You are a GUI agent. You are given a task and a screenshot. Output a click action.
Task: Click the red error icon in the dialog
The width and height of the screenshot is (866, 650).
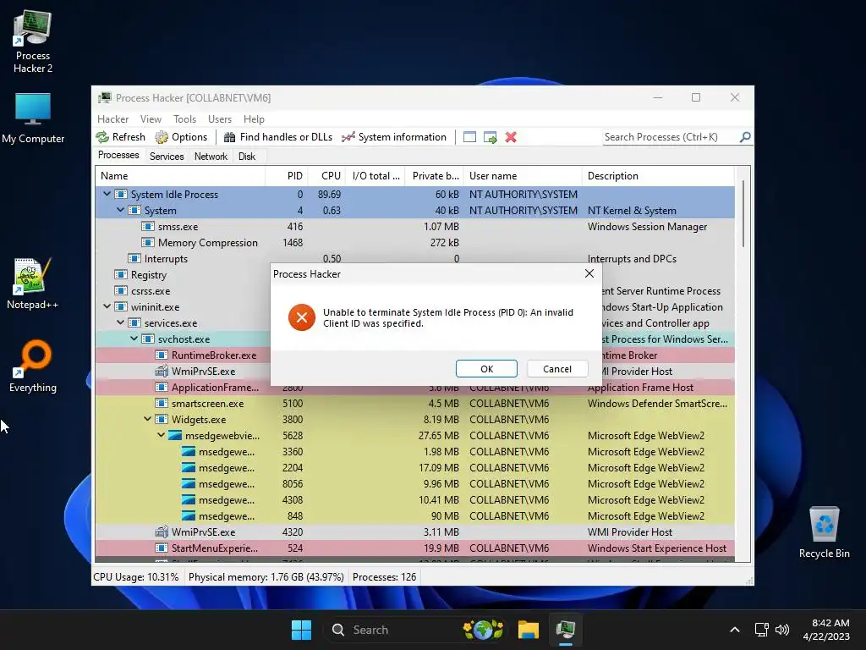302,317
